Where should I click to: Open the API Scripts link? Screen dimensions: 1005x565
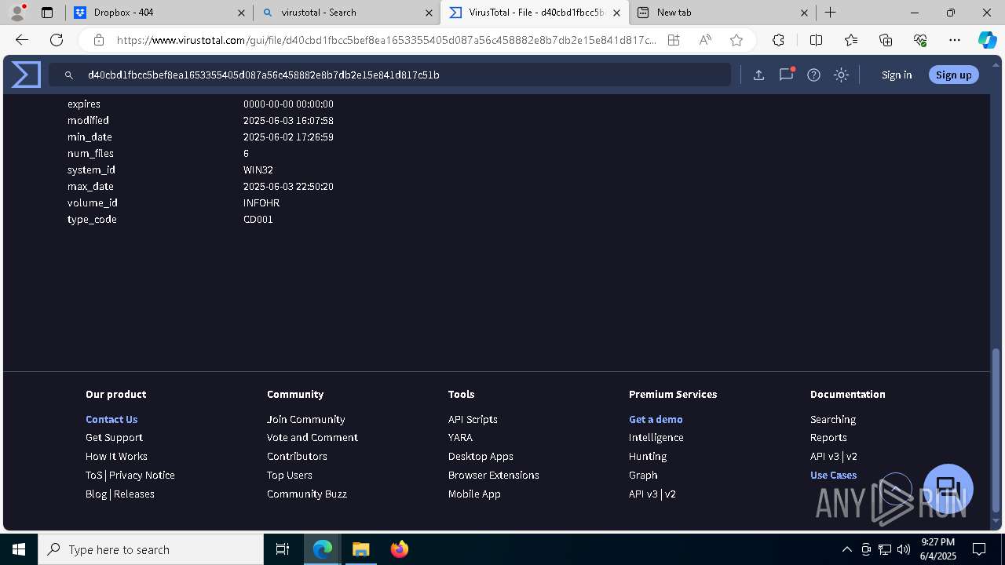[473, 419]
